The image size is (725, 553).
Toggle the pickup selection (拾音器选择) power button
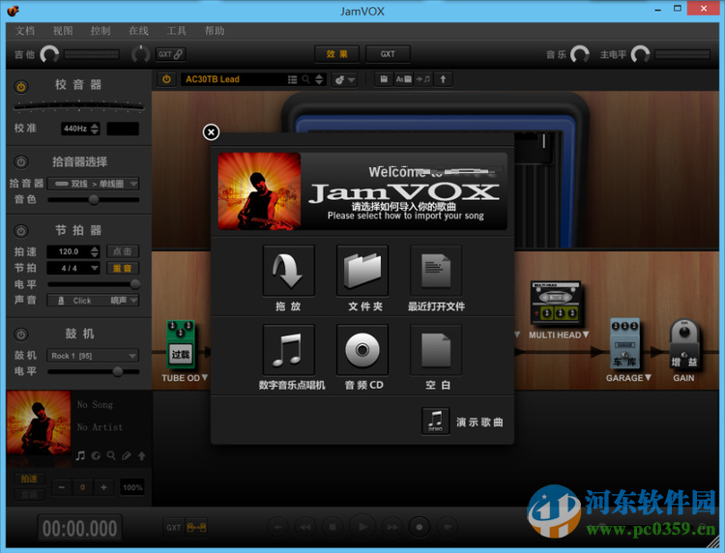21,161
